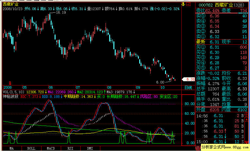Select the RSI indicator tab

(71, 148)
